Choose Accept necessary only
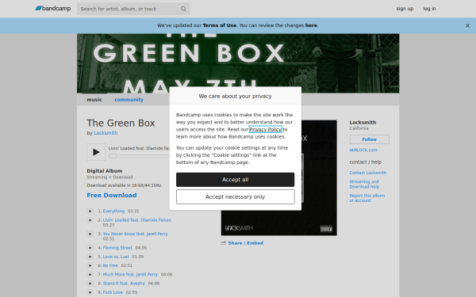This screenshot has width=476, height=297. (x=236, y=197)
